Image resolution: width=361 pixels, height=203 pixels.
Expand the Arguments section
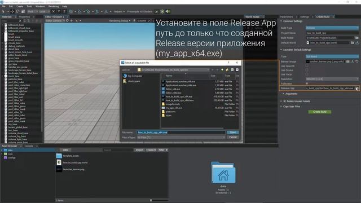point(283,94)
